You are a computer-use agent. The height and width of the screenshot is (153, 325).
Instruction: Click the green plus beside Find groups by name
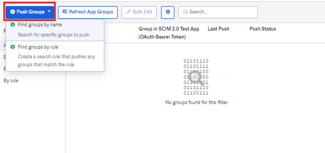[13, 25]
